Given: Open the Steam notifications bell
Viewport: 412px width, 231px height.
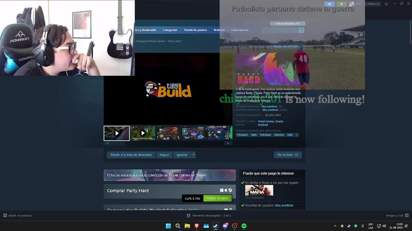Looking at the screenshot, I should pos(342,4).
